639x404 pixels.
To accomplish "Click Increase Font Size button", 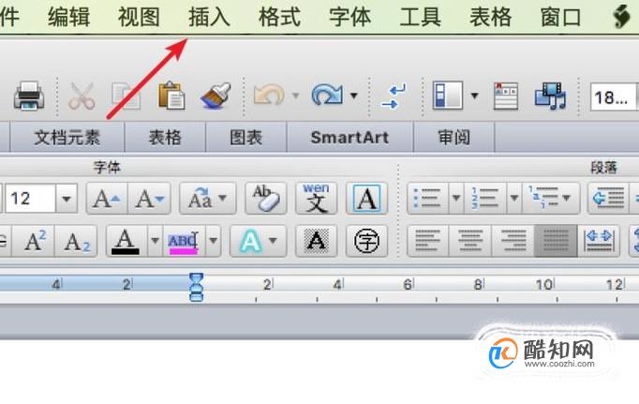I will tap(107, 199).
